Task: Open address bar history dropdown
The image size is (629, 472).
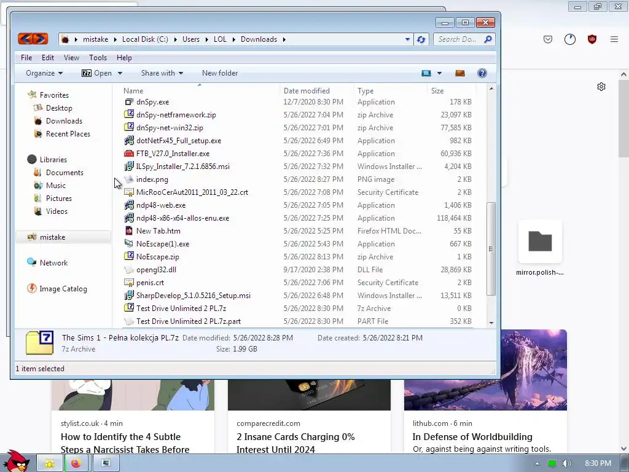Action: pyautogui.click(x=407, y=39)
